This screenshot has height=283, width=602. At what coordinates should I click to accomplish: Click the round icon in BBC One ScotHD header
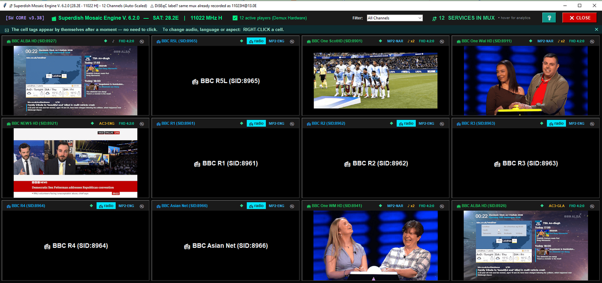click(x=442, y=41)
